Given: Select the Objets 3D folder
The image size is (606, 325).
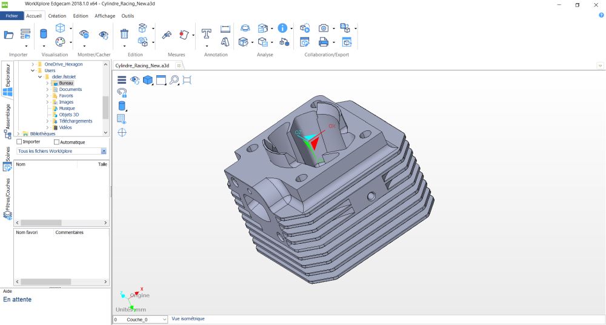Looking at the screenshot, I should 69,115.
